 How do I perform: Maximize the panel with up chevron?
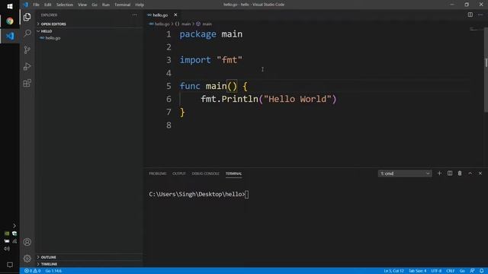(x=470, y=174)
